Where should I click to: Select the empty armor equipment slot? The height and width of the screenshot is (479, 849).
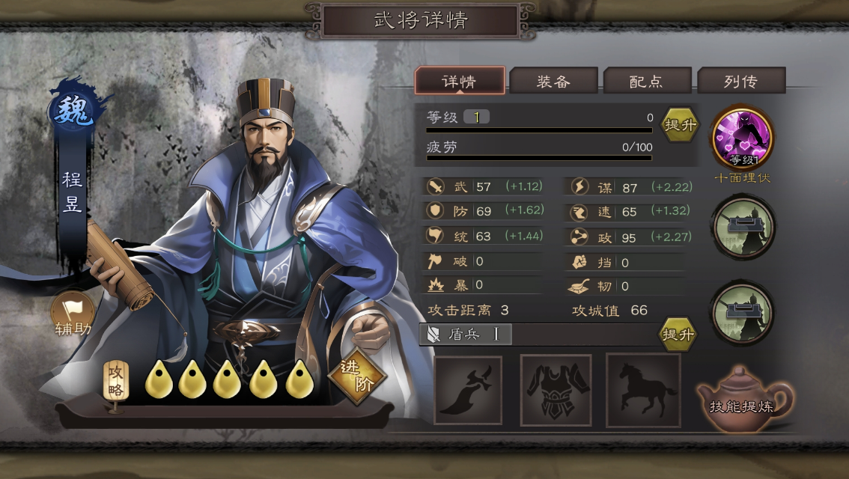coord(556,390)
